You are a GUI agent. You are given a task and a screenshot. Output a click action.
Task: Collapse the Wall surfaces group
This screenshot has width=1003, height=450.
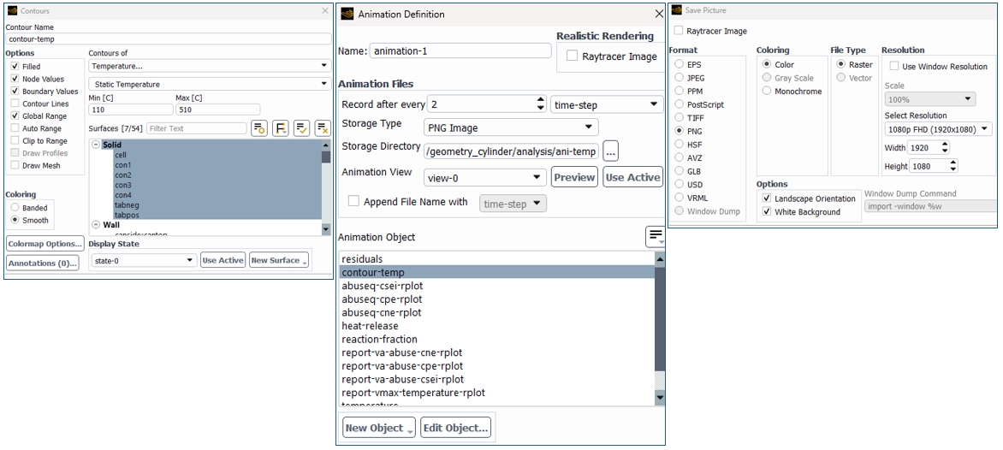click(95, 224)
